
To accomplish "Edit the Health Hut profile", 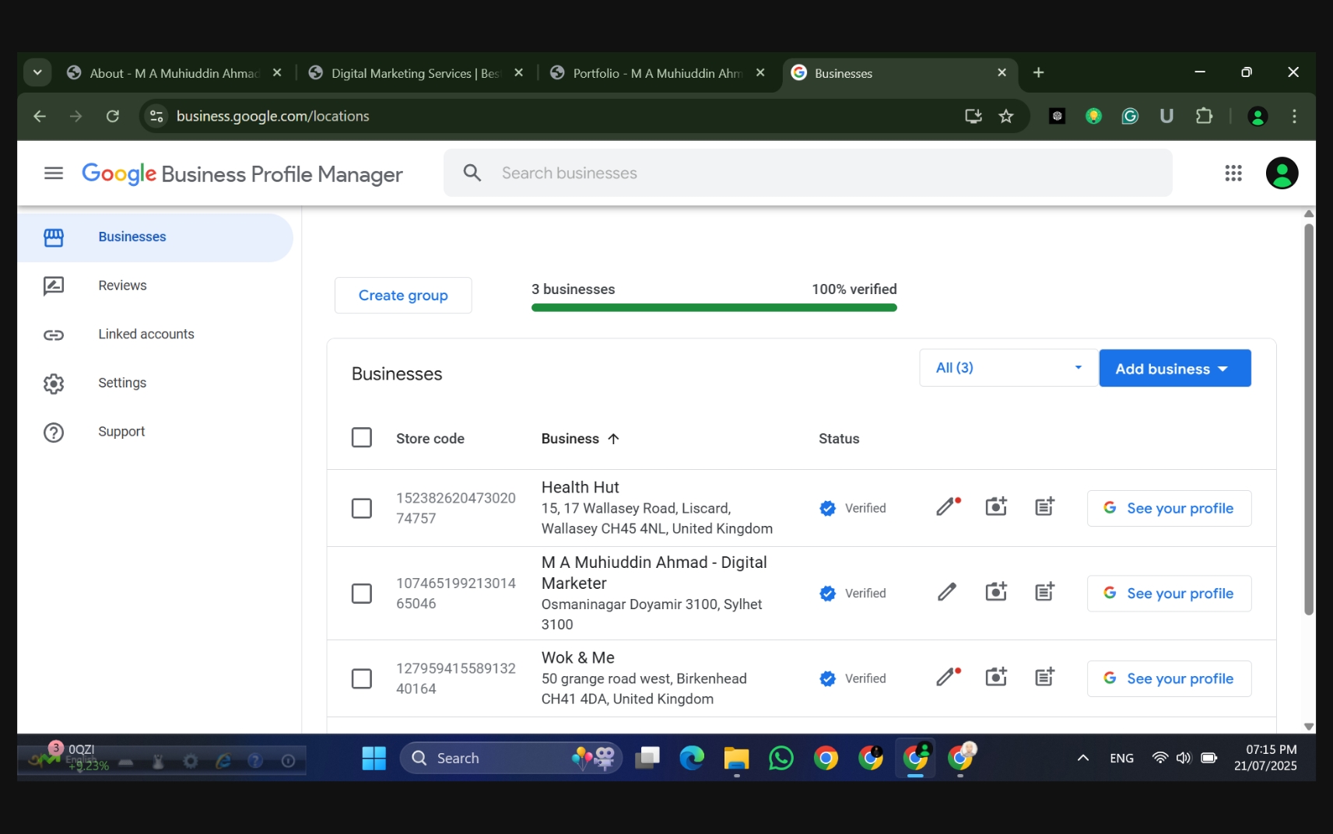I will click(948, 507).
